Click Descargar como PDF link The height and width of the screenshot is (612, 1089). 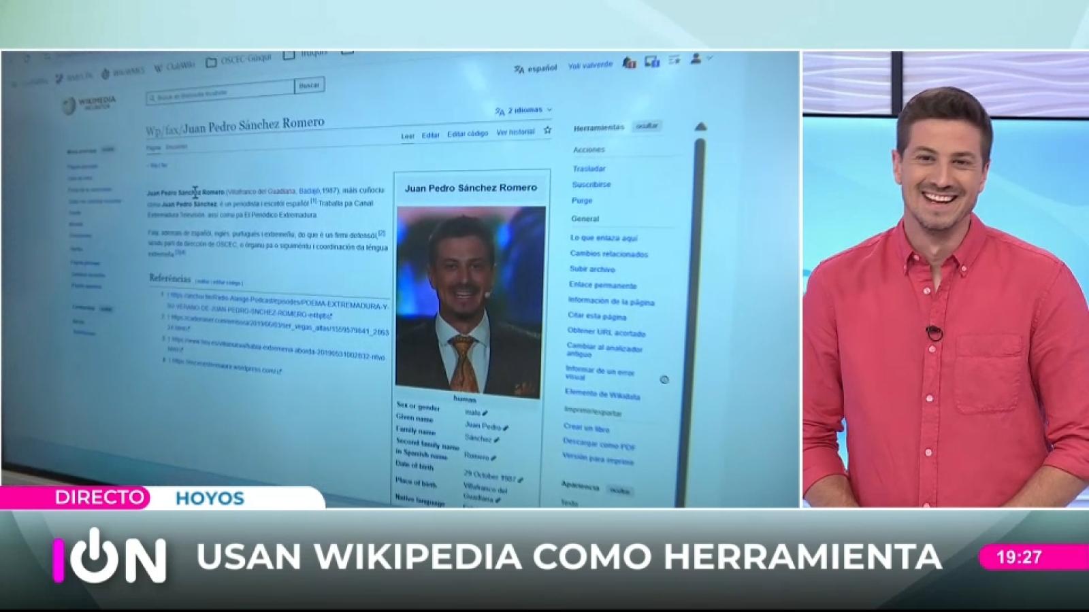(x=599, y=445)
